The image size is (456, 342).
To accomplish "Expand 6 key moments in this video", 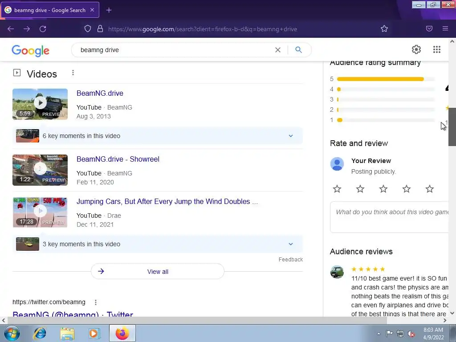I will [158, 136].
